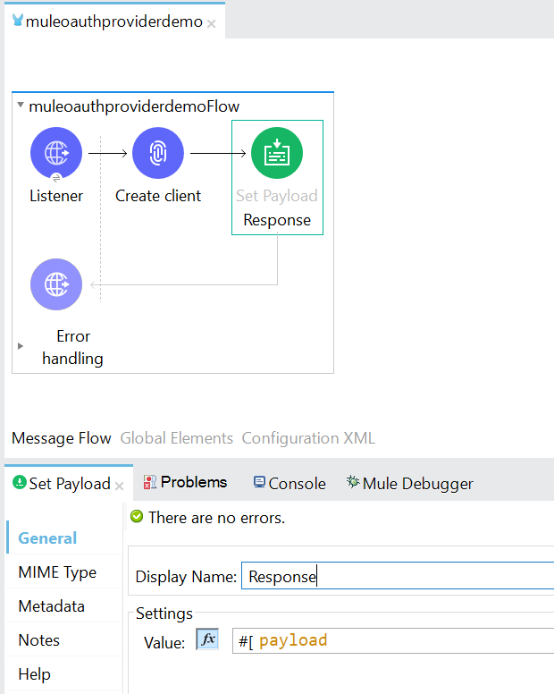This screenshot has height=694, width=554.
Task: Open the muleoauthproviderdemo editor tab
Action: pyautogui.click(x=114, y=21)
